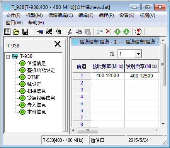Delete with the red X icon
This screenshot has width=170, height=148.
109,31
